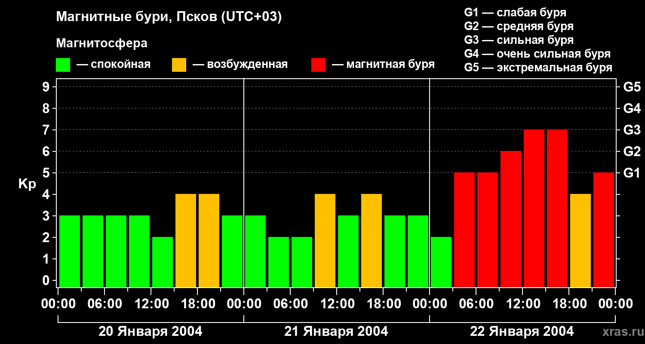Click the Kp 6 red bar
The width and height of the screenshot is (645, 344).
(x=511, y=219)
